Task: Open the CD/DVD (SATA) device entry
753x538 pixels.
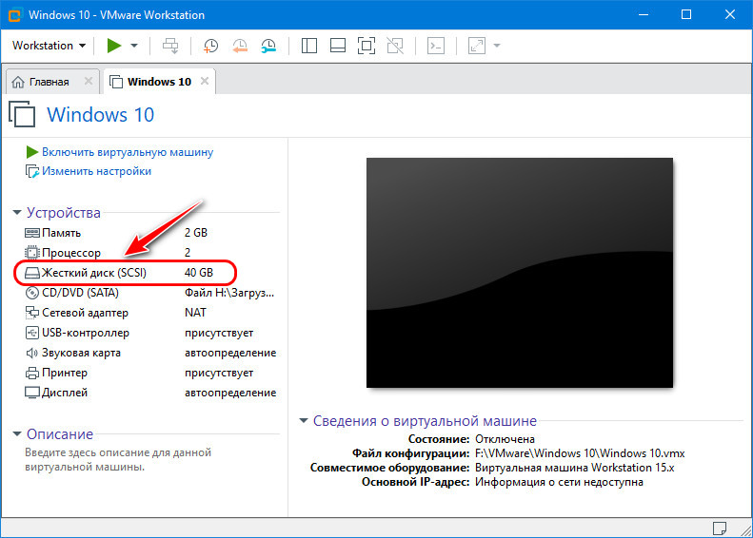Action: (80, 293)
